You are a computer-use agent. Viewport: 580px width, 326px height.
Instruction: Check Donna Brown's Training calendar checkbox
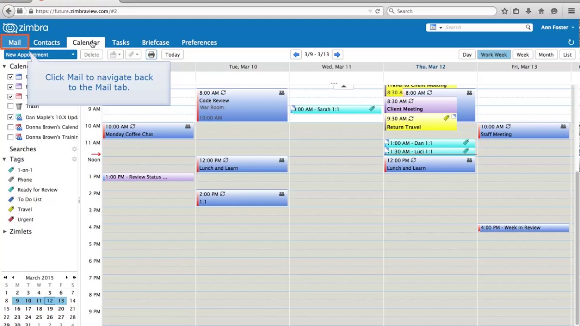pyautogui.click(x=10, y=137)
